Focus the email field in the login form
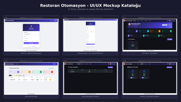The image size is (181, 102). [x=32, y=34]
